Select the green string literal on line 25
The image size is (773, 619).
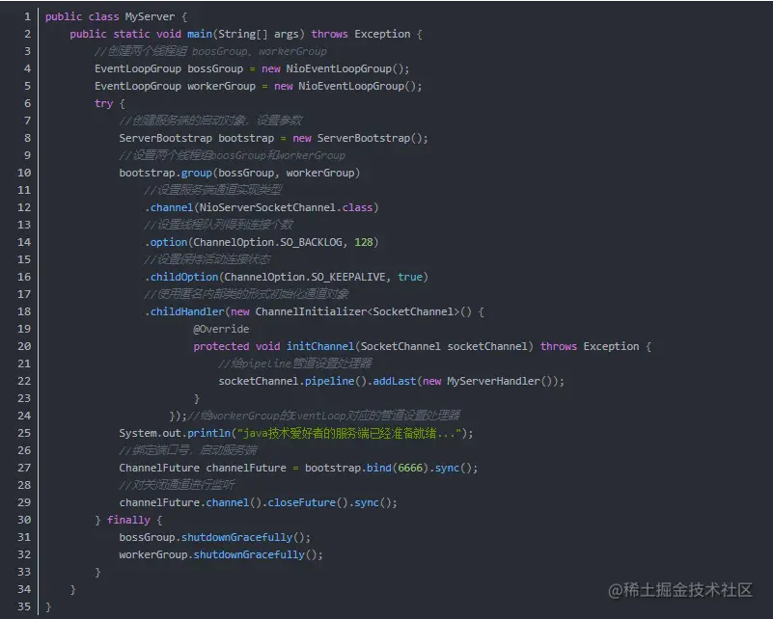(349, 433)
